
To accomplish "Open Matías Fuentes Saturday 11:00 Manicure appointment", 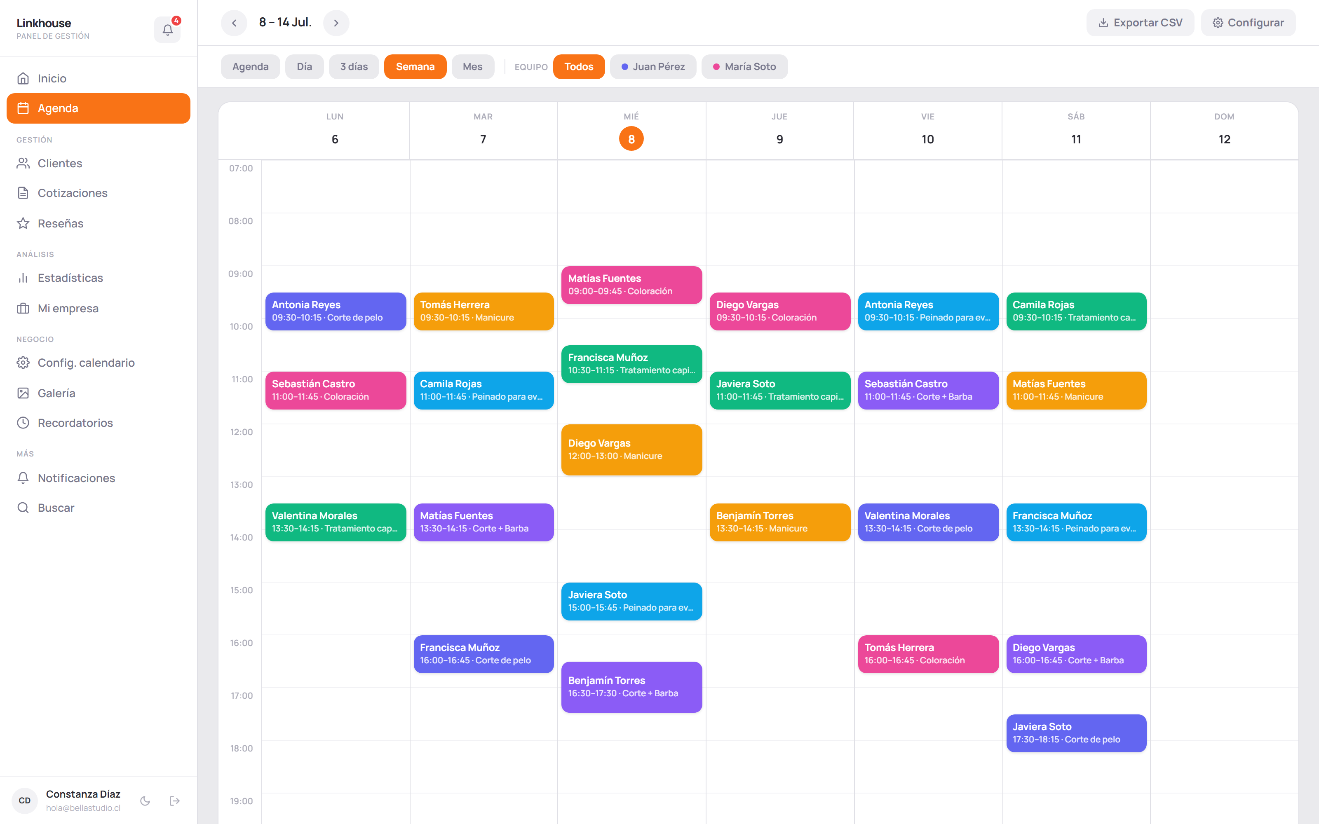I will (1077, 390).
